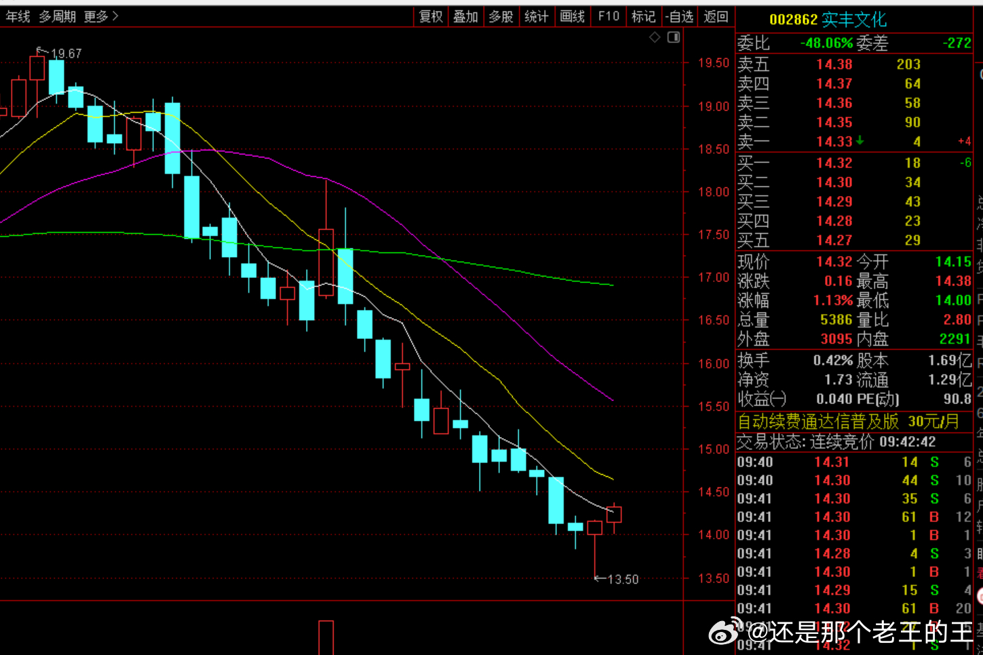Click 交易状态 连续竞价 status line

(836, 442)
